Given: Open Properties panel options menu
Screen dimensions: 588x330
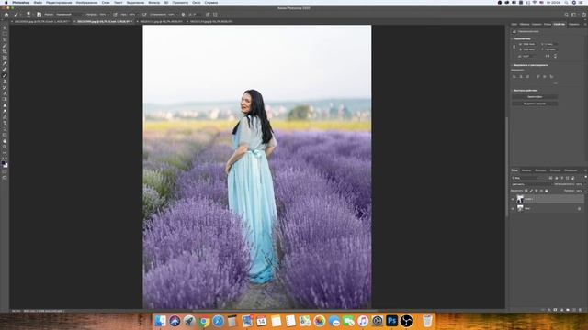Looking at the screenshot, I should coord(585,25).
